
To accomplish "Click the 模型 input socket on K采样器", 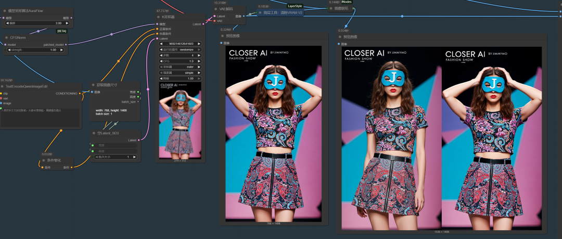I will pos(157,24).
